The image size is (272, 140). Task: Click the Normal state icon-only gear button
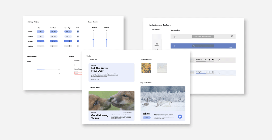pyautogui.click(x=78, y=32)
